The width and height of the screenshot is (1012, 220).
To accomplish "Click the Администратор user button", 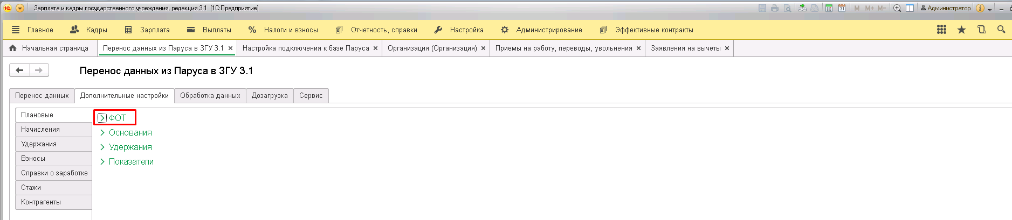I will 945,8.
